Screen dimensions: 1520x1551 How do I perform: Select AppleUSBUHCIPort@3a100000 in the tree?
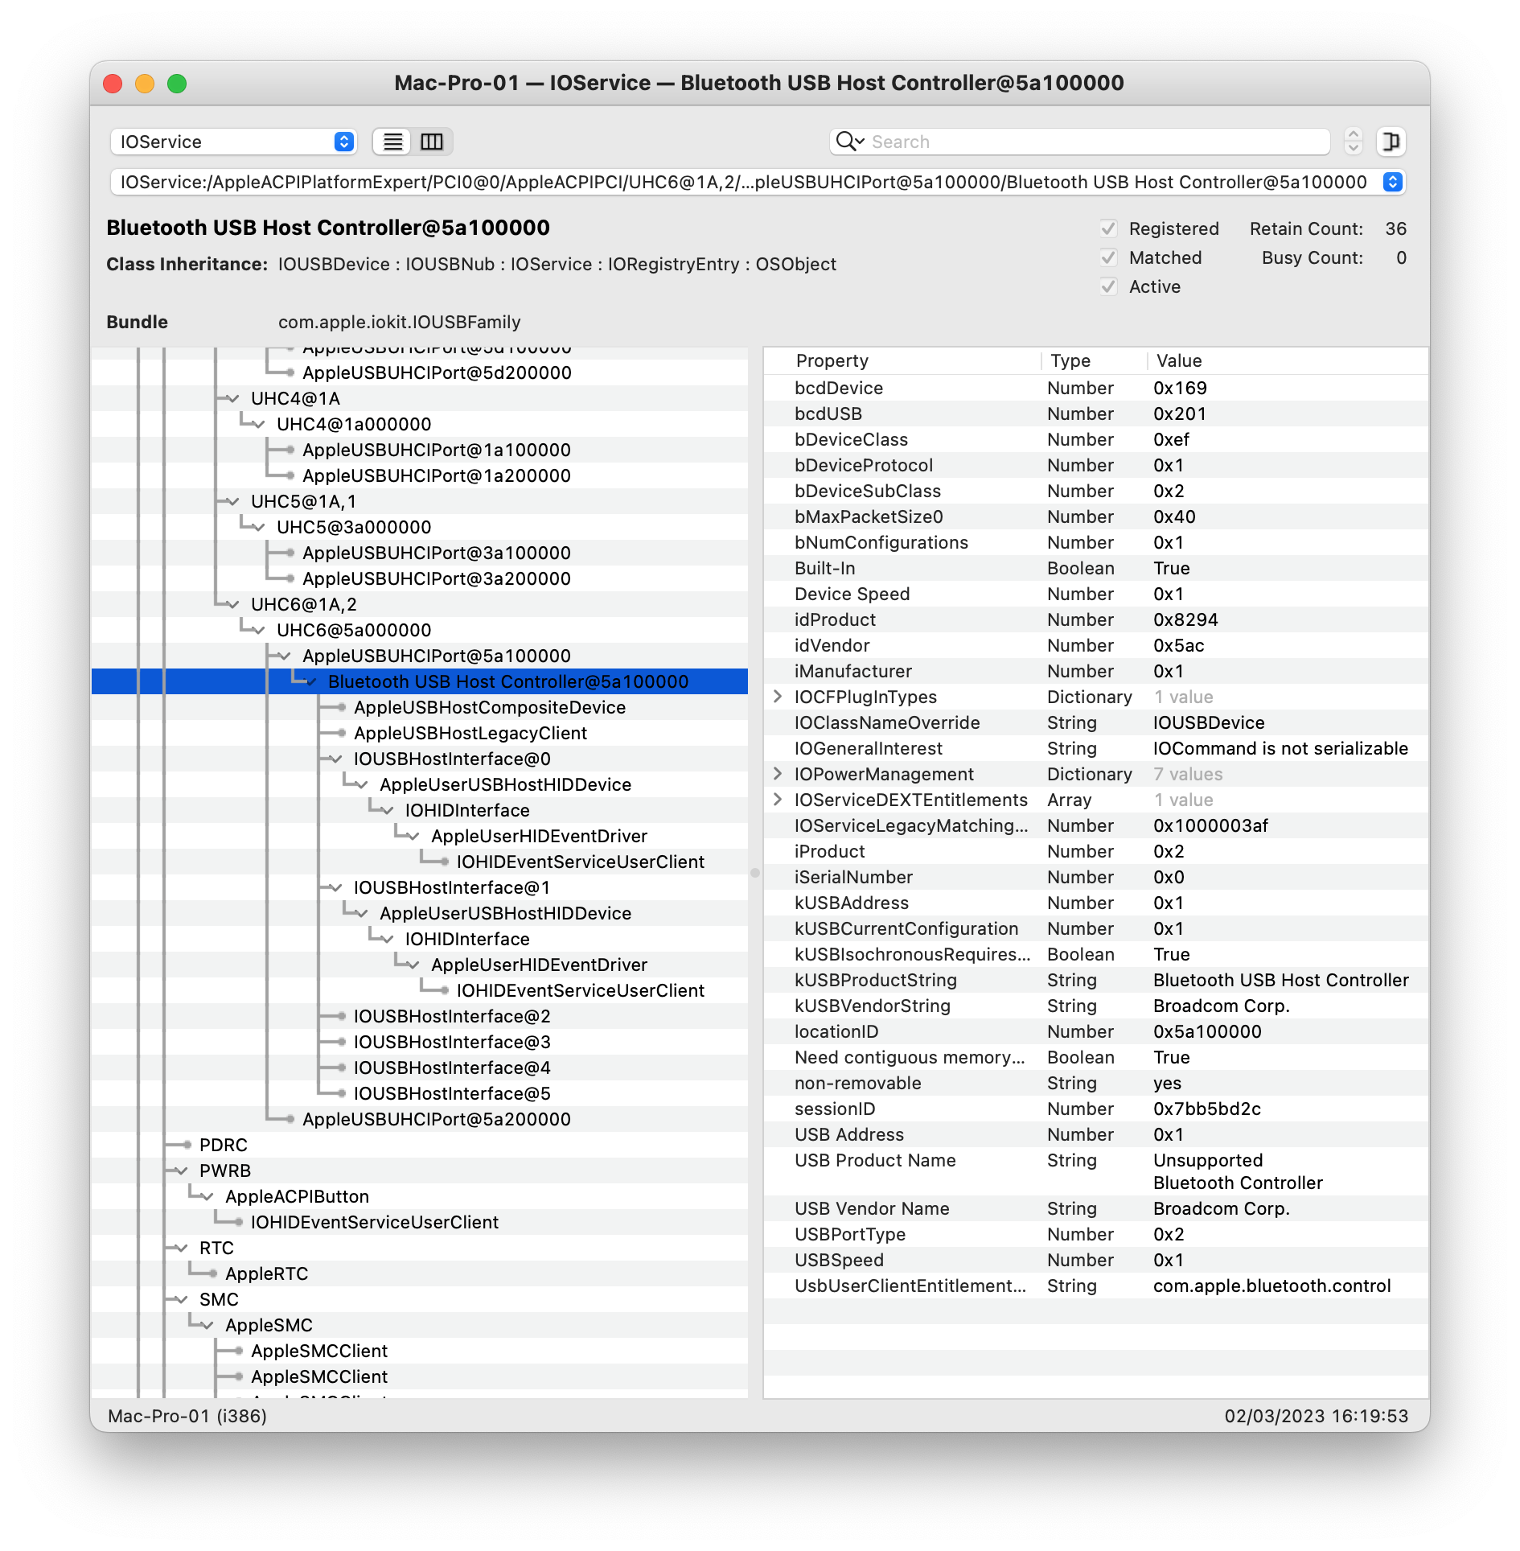point(437,553)
